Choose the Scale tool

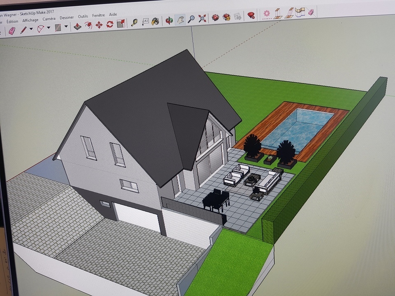click(x=121, y=24)
